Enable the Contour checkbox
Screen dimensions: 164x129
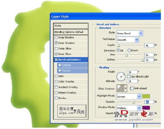60,65
